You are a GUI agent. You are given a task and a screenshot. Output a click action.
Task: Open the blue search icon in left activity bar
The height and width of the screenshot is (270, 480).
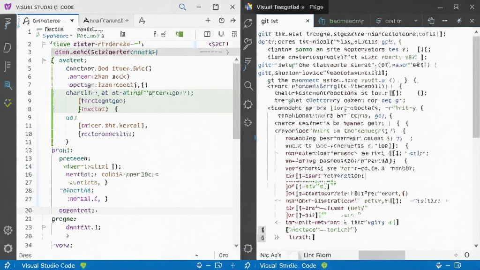coord(8,85)
